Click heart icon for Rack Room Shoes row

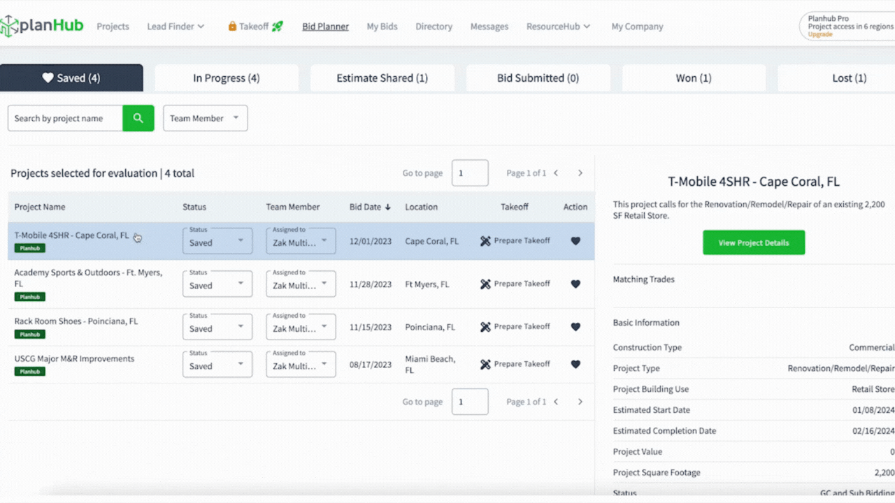click(575, 327)
